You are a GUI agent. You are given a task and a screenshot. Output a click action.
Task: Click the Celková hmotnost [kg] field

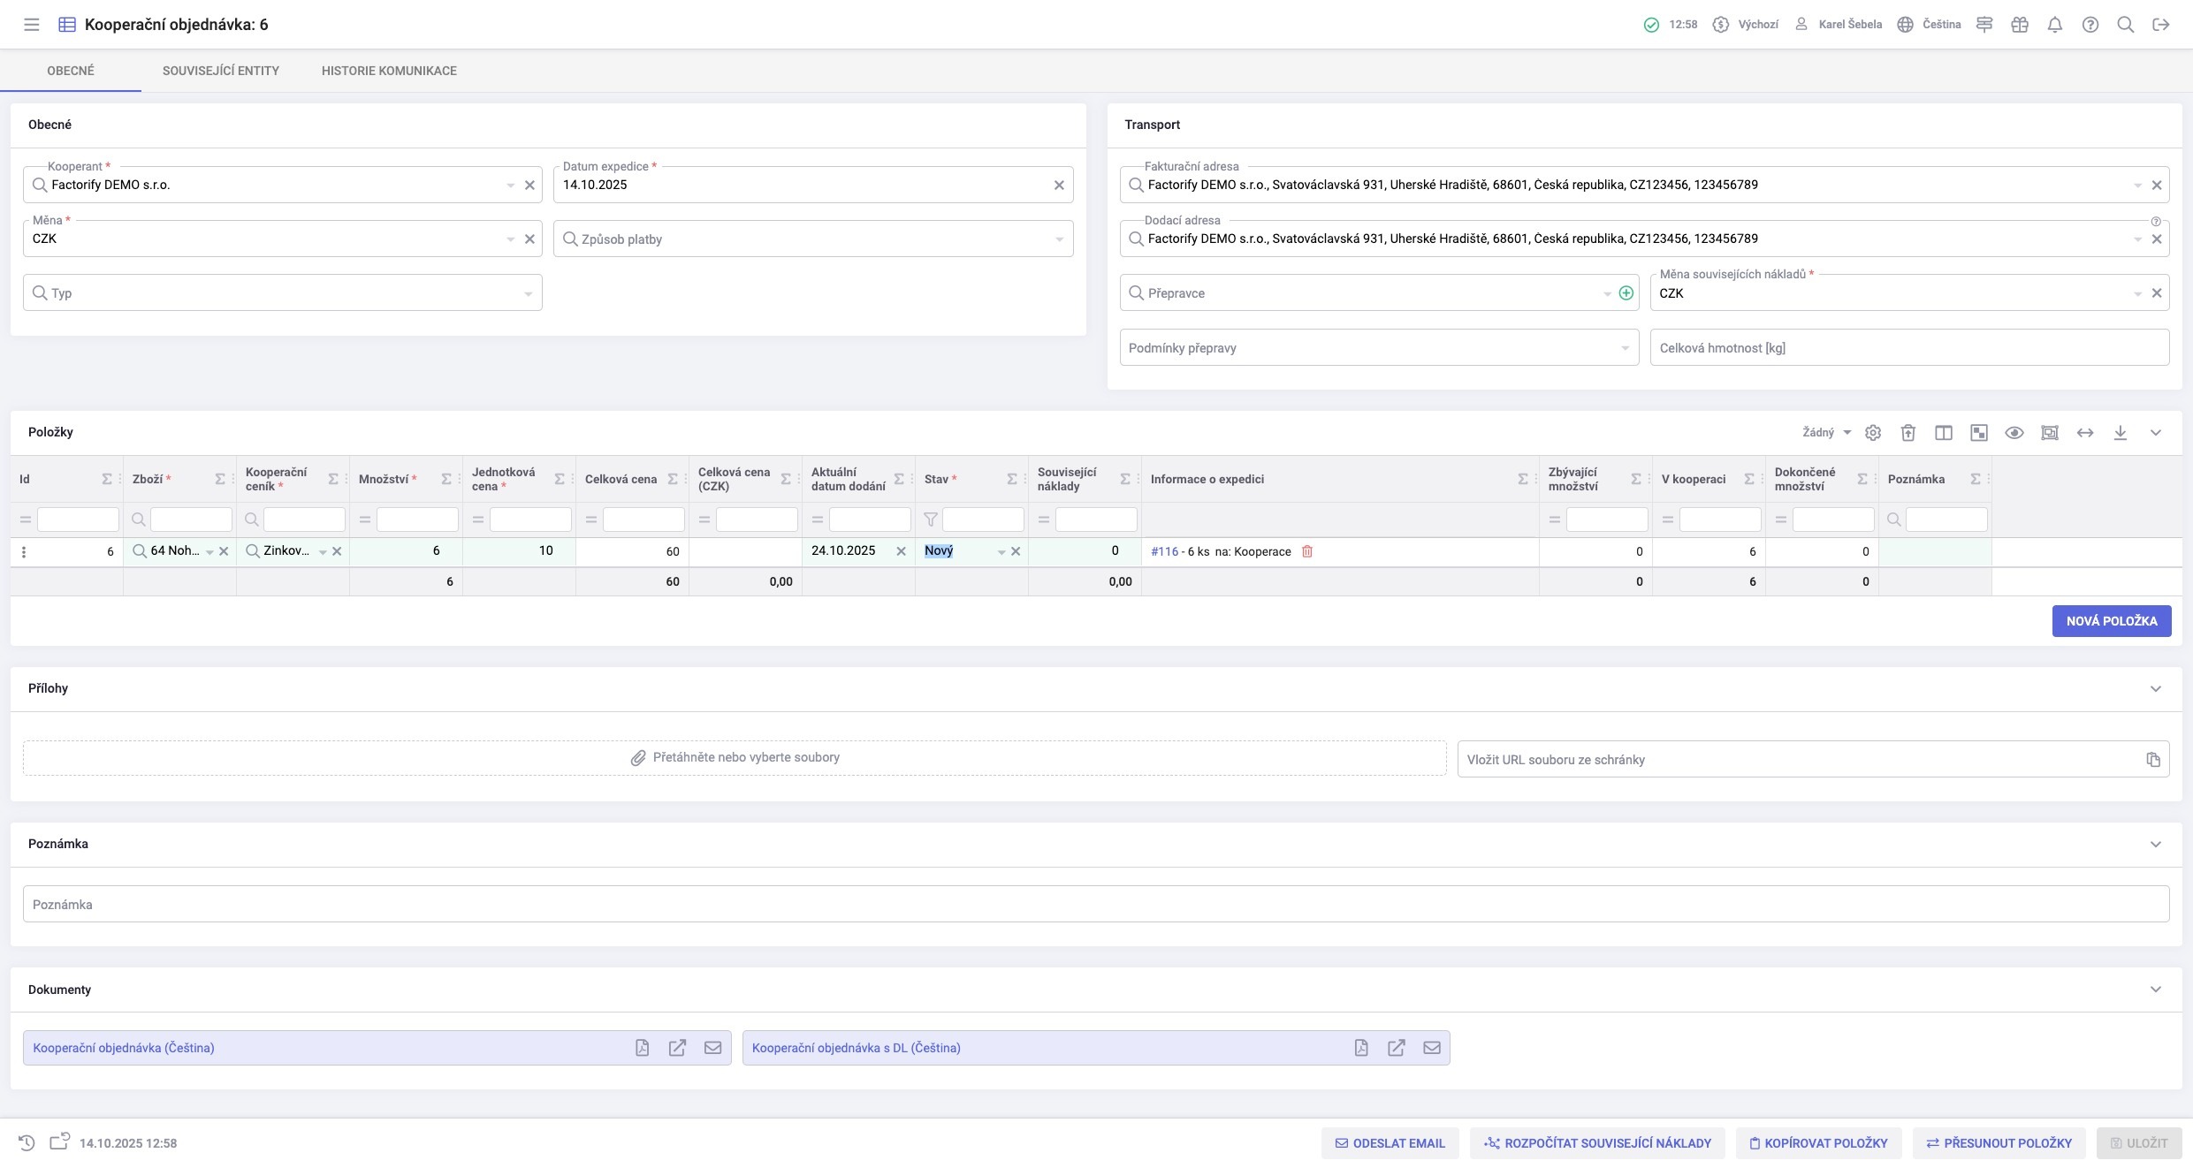[1909, 348]
